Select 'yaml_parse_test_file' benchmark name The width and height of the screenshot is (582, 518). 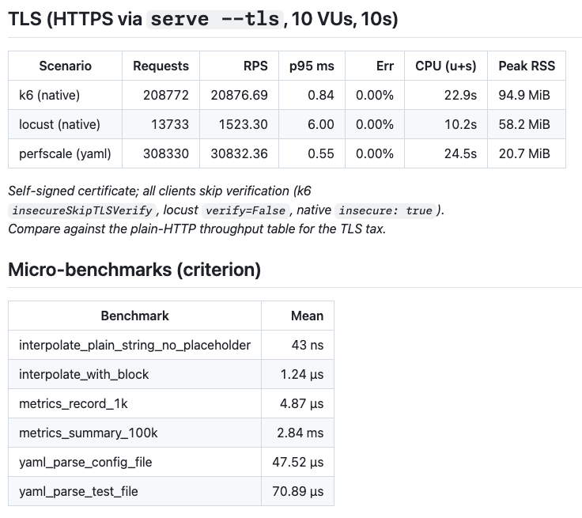tap(78, 492)
